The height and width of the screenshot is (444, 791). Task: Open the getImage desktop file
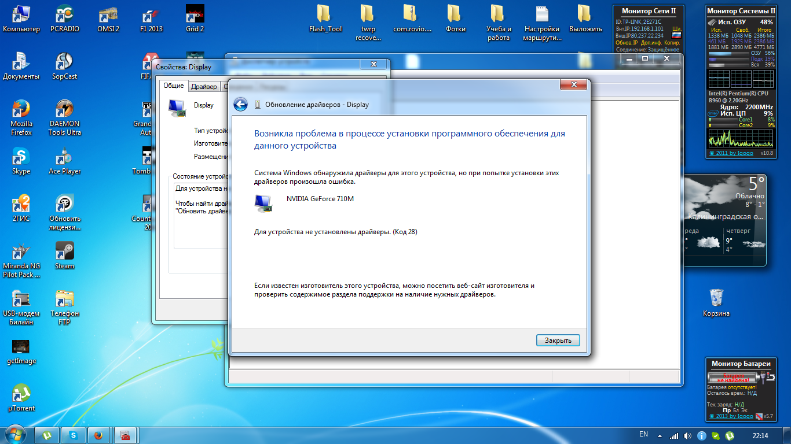21,350
